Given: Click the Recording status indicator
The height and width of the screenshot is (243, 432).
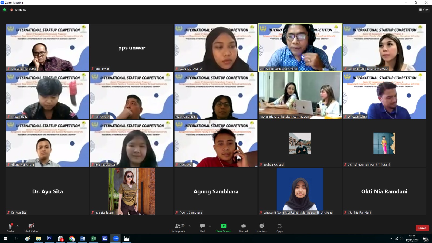Looking at the screenshot, I should click(18, 10).
